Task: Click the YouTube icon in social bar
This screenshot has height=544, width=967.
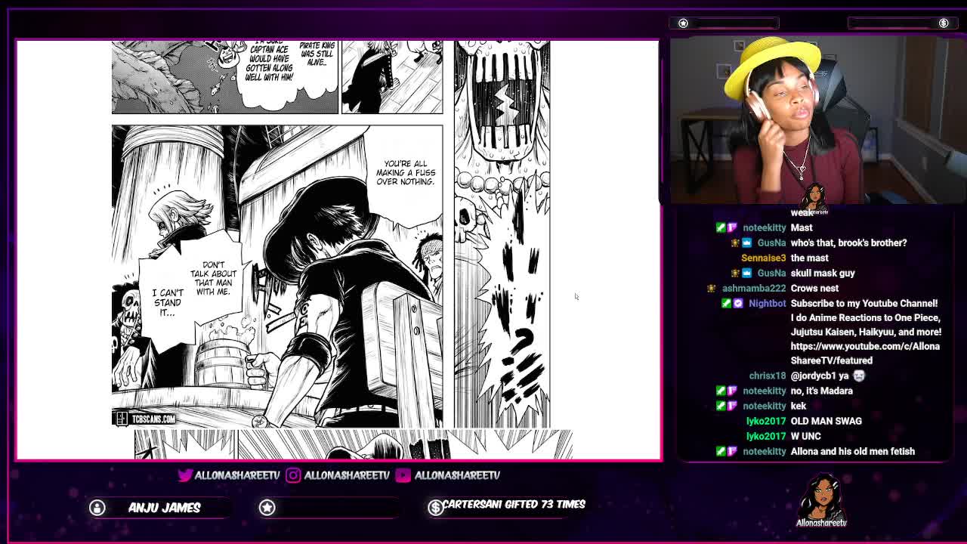Action: click(403, 475)
